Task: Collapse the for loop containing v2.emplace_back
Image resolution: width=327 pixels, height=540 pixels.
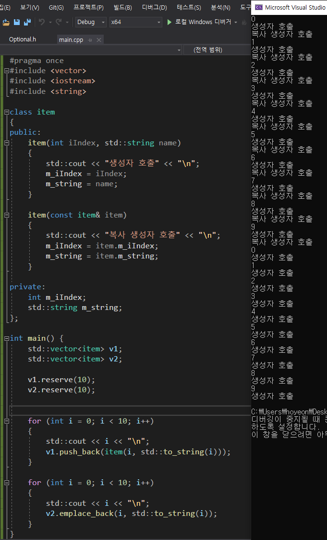Action: coord(7,483)
